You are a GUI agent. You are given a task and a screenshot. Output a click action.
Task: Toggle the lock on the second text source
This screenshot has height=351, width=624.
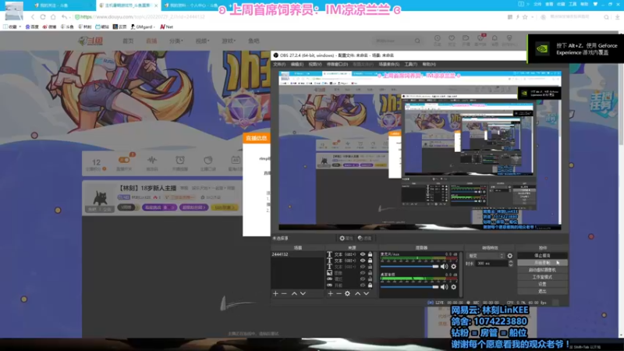pos(370,261)
